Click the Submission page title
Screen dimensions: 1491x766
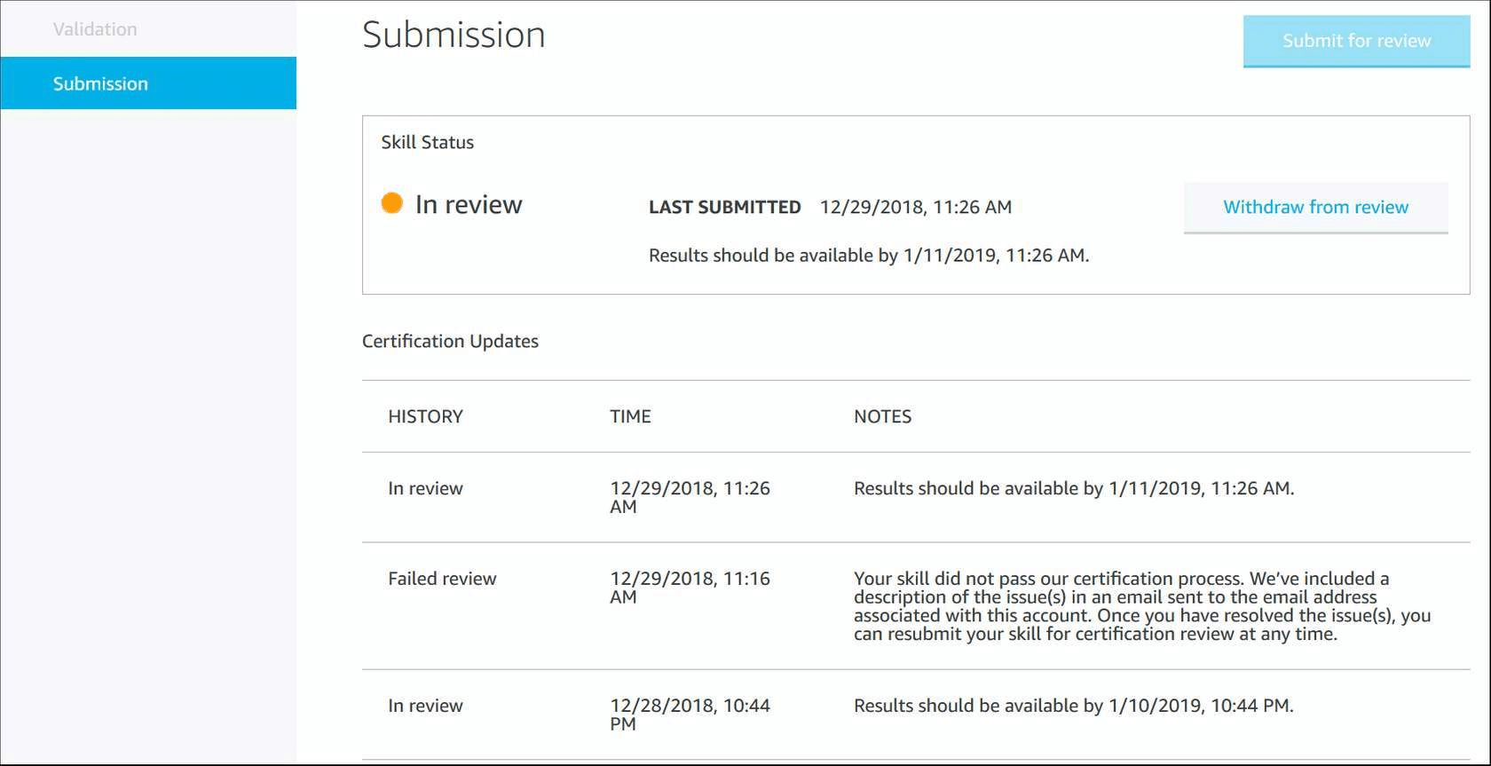point(453,35)
